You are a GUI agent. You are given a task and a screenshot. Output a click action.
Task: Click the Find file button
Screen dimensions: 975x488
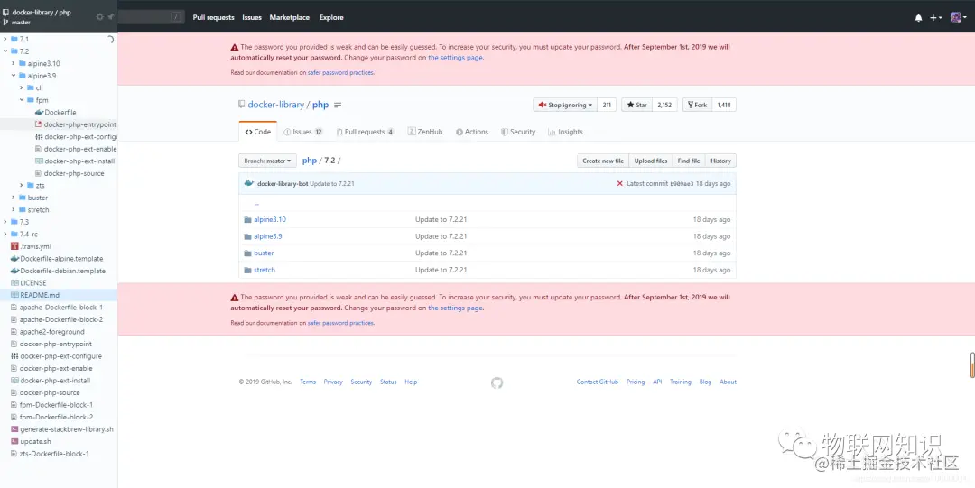688,161
